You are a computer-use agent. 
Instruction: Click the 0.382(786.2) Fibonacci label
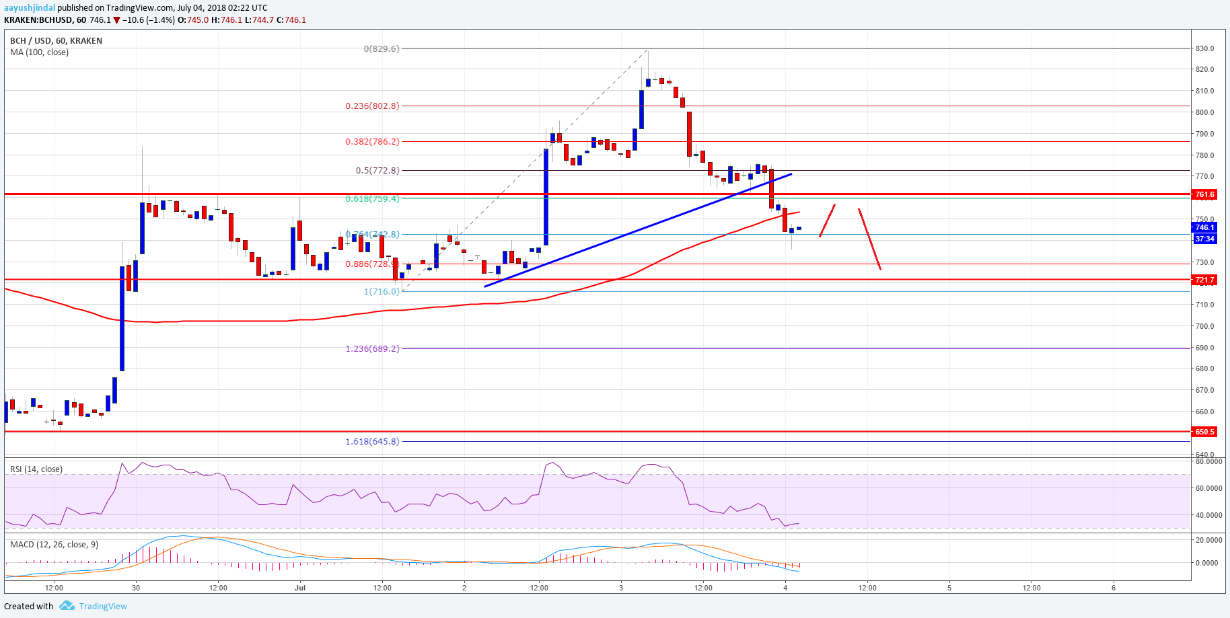point(372,142)
